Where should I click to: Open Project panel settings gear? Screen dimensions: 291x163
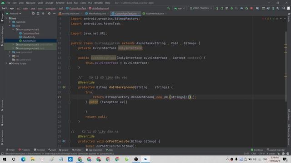coord(49,14)
